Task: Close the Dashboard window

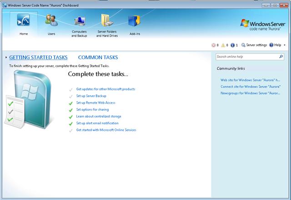Action: 284,5
